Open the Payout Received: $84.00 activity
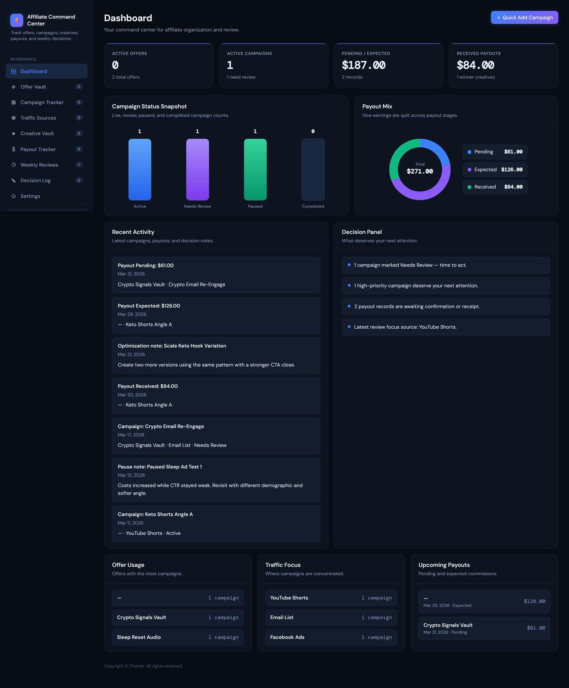The height and width of the screenshot is (688, 569). 216,396
